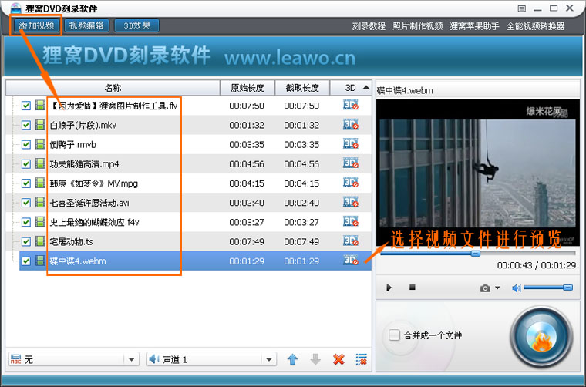Click 3D icon for 宅居动物.ts
This screenshot has height=387, width=586.
(351, 241)
